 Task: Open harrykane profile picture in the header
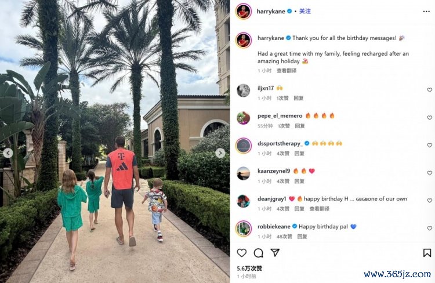(244, 12)
